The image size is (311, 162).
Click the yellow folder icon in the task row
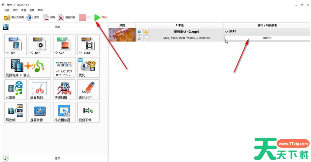tap(146, 32)
